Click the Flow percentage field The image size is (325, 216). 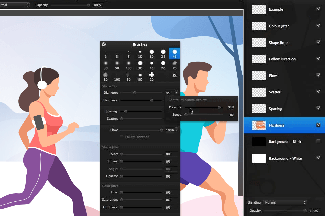(x=170, y=130)
